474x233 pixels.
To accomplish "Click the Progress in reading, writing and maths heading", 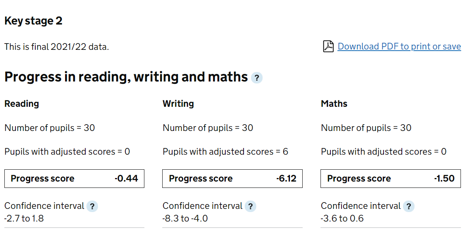I will 126,77.
